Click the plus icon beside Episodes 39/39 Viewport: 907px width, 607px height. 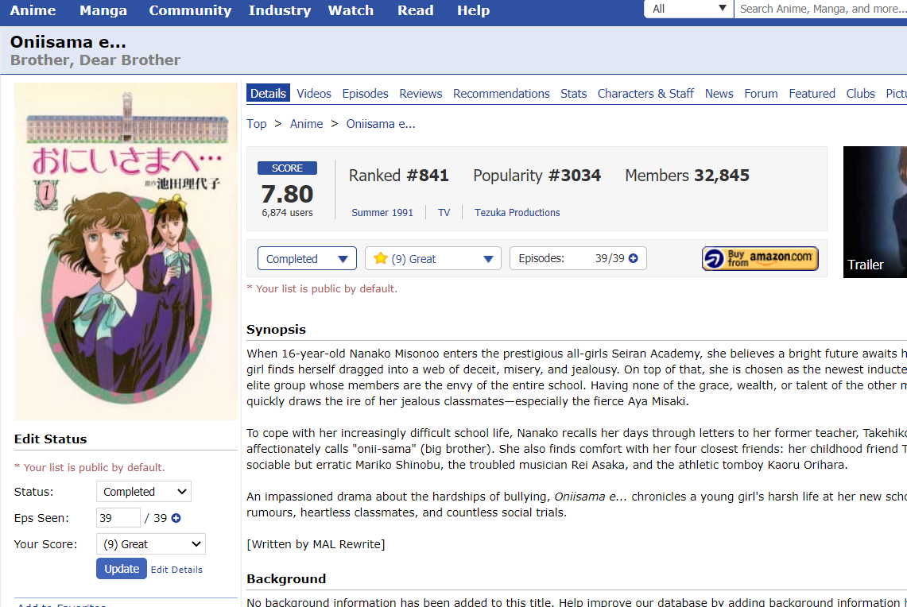(x=634, y=259)
